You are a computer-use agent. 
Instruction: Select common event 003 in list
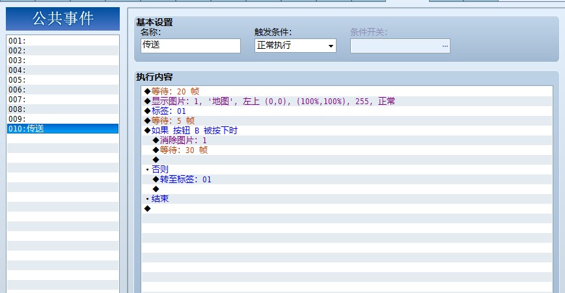click(x=62, y=60)
